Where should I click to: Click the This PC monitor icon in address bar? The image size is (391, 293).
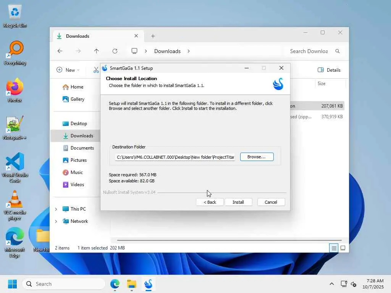[134, 51]
